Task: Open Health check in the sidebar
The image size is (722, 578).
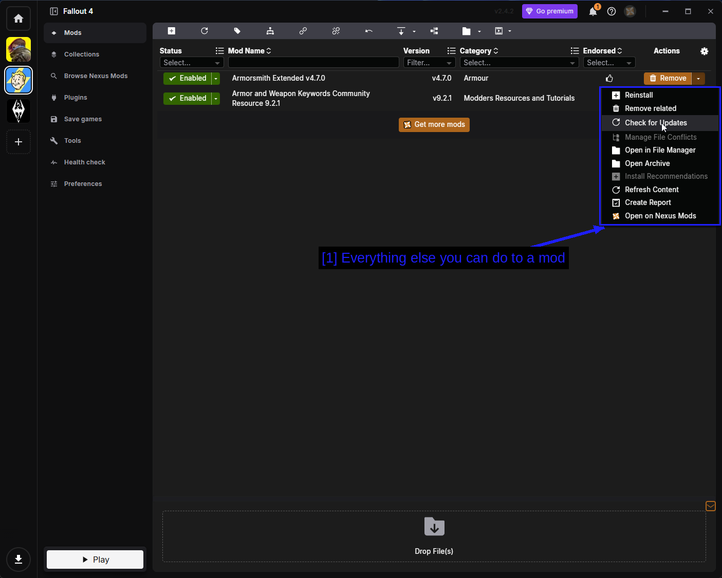Action: pyautogui.click(x=95, y=162)
